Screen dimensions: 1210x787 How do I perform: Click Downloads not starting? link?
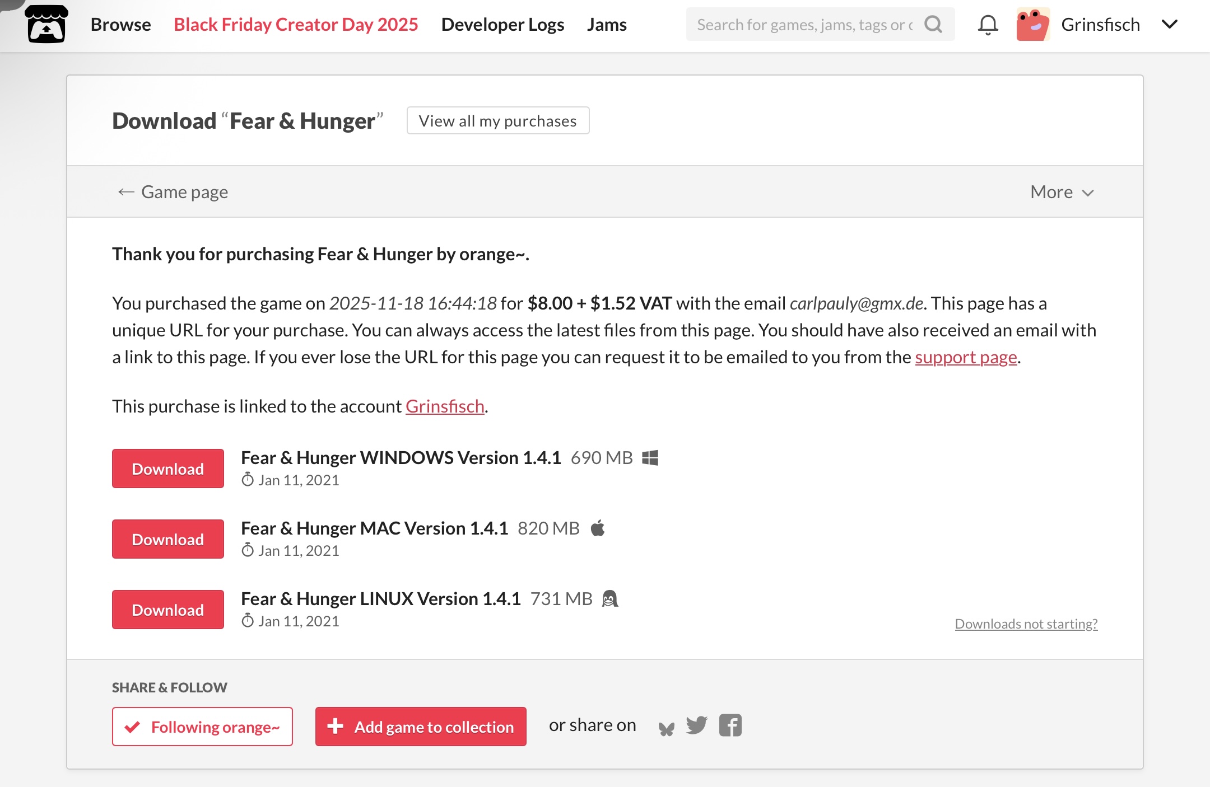[x=1026, y=624]
